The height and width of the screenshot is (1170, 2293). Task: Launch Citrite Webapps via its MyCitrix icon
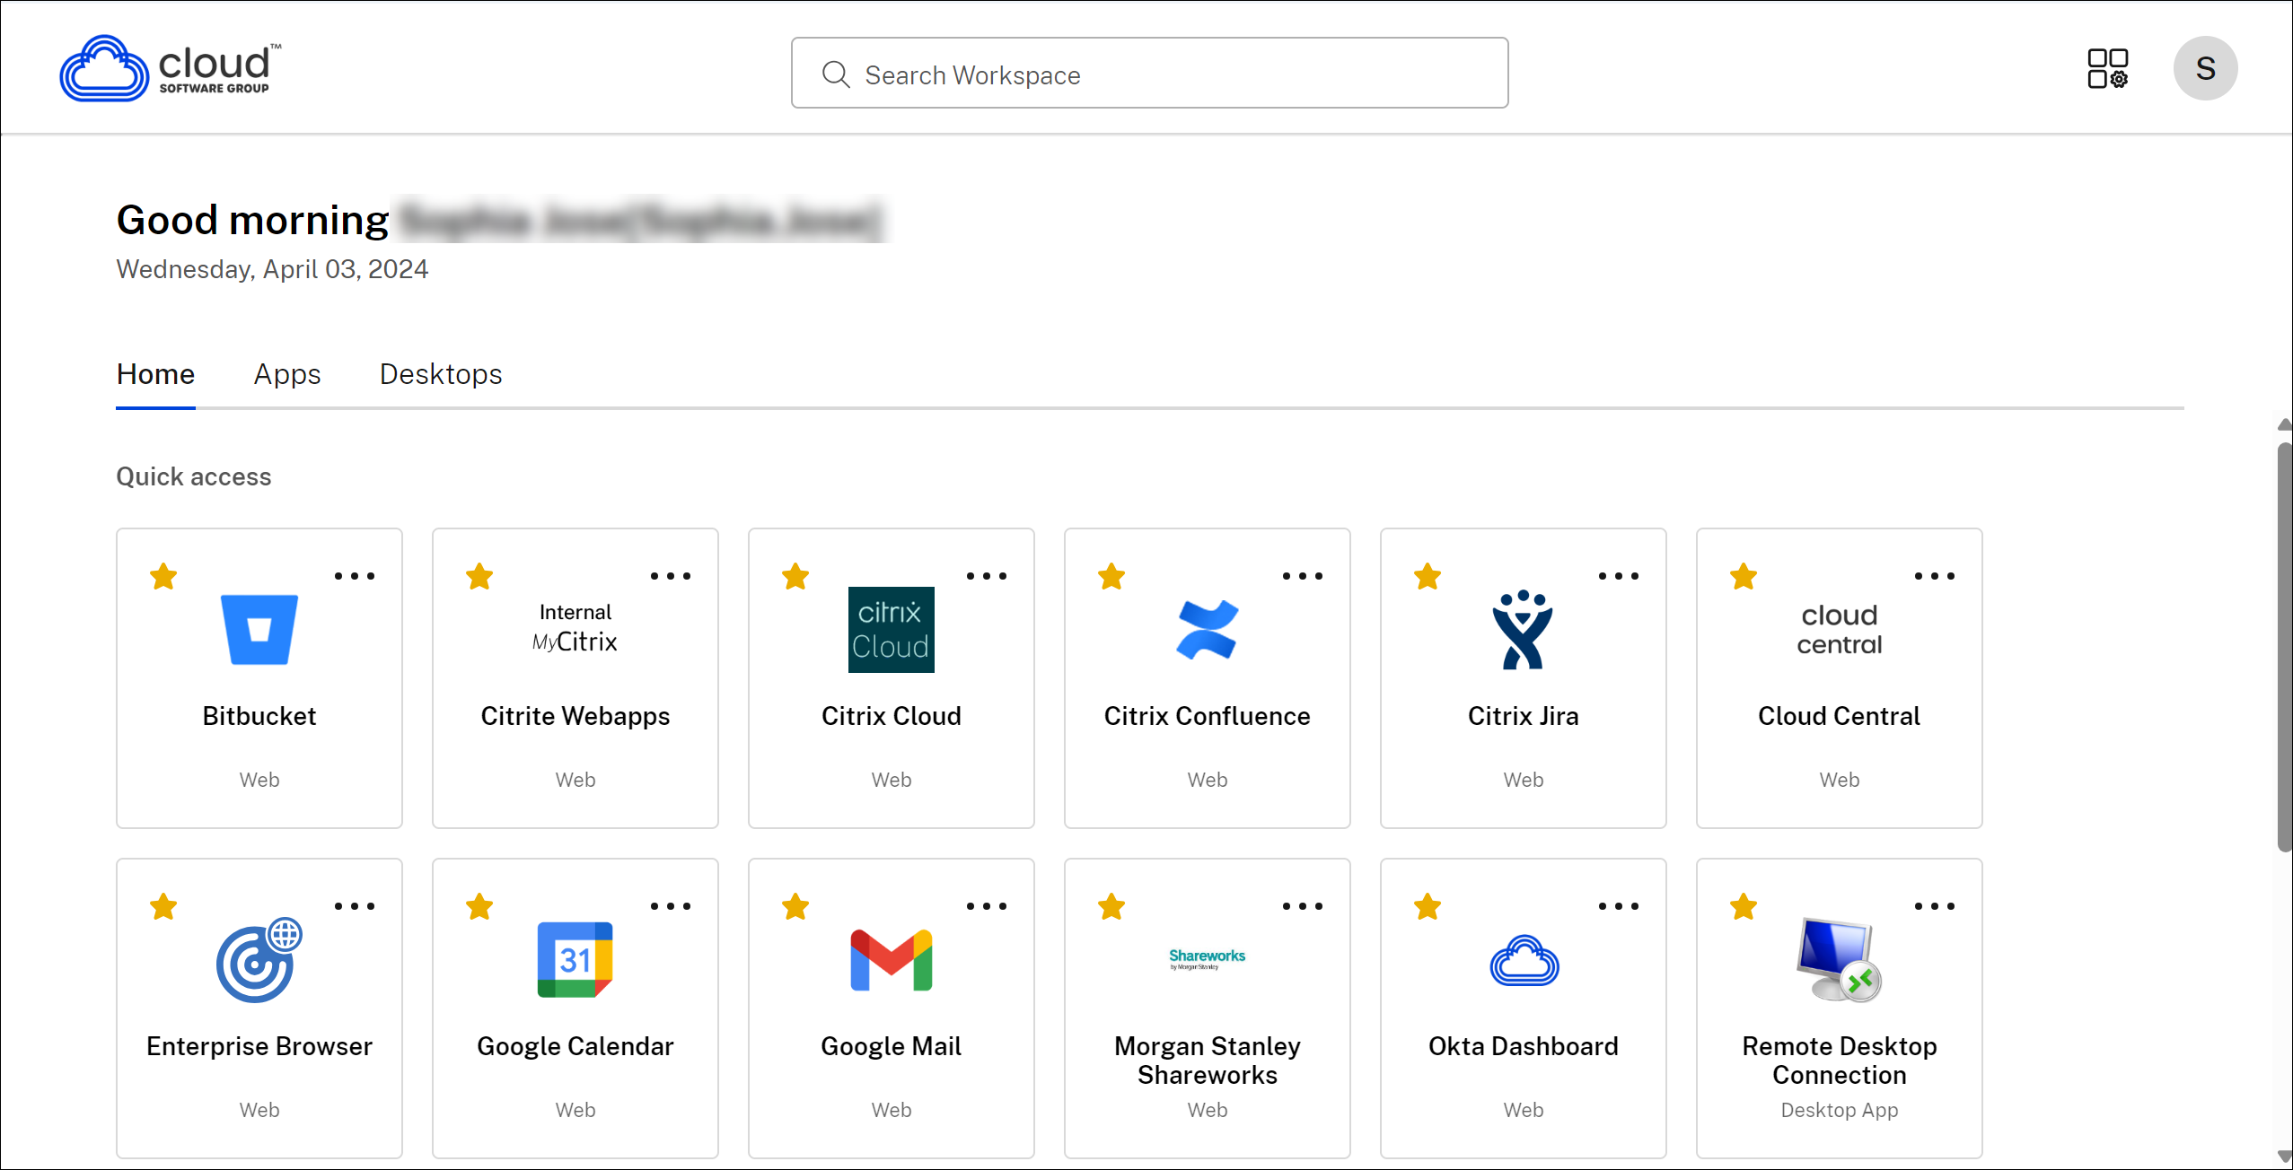(x=575, y=627)
